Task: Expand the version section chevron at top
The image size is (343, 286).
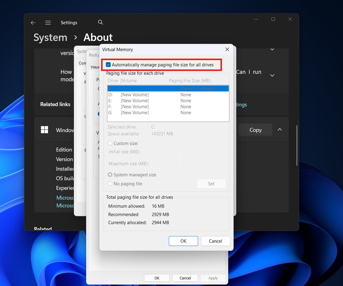Action: tap(272, 49)
